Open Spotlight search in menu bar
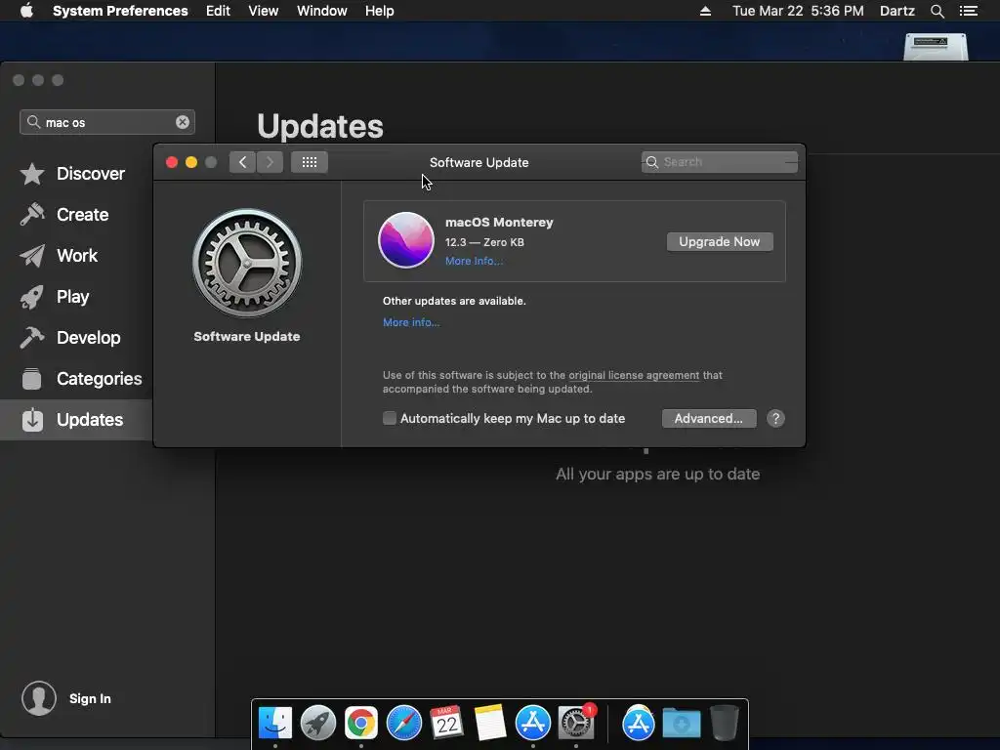The image size is (1000, 750). (x=937, y=11)
